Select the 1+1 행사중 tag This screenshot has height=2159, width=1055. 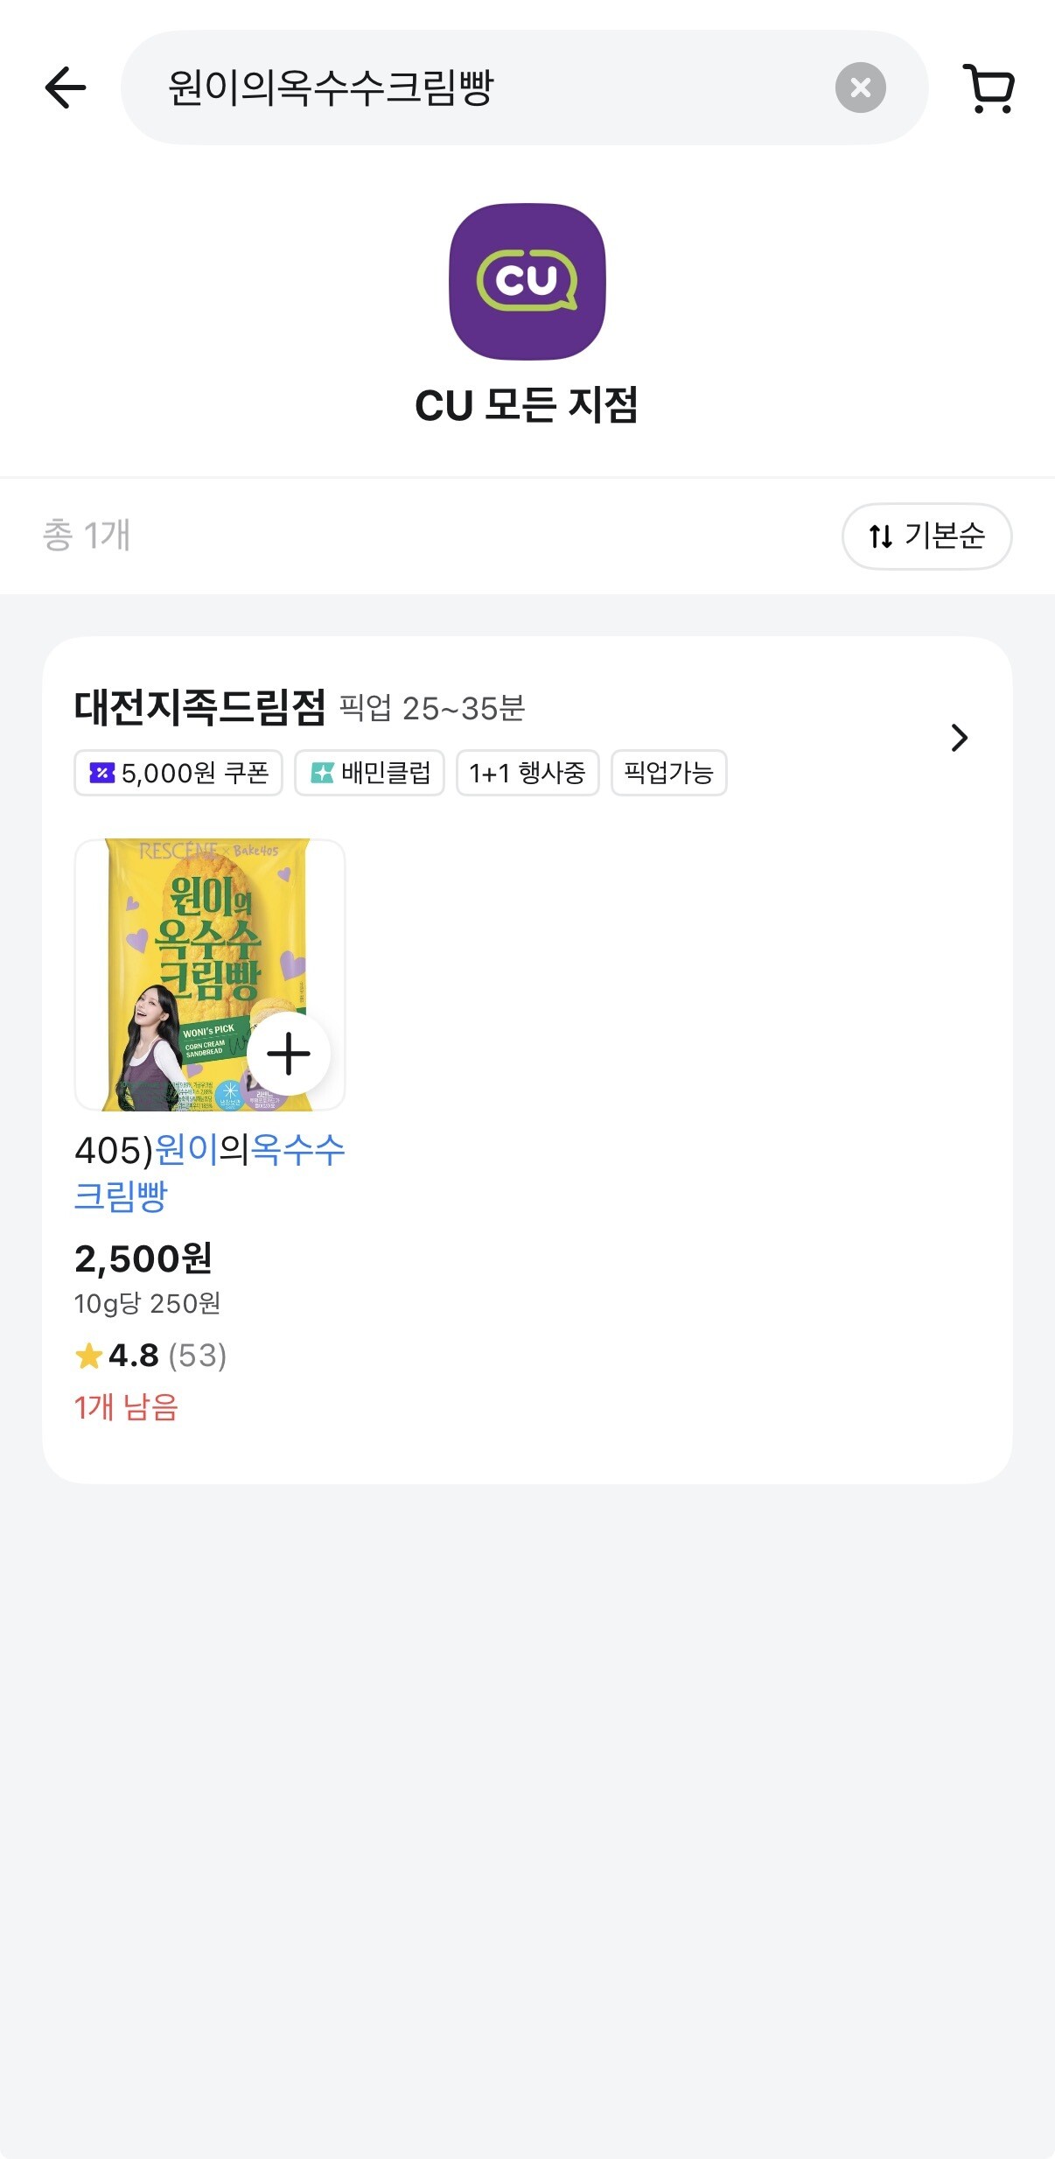[x=527, y=773]
